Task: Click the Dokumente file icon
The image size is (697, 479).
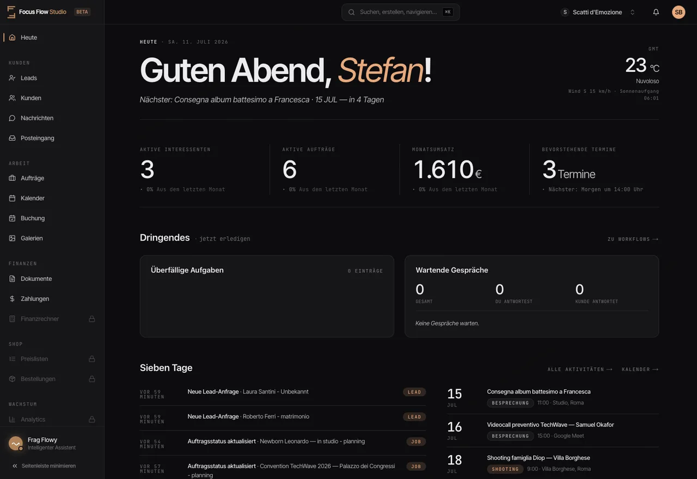Action: tap(12, 279)
